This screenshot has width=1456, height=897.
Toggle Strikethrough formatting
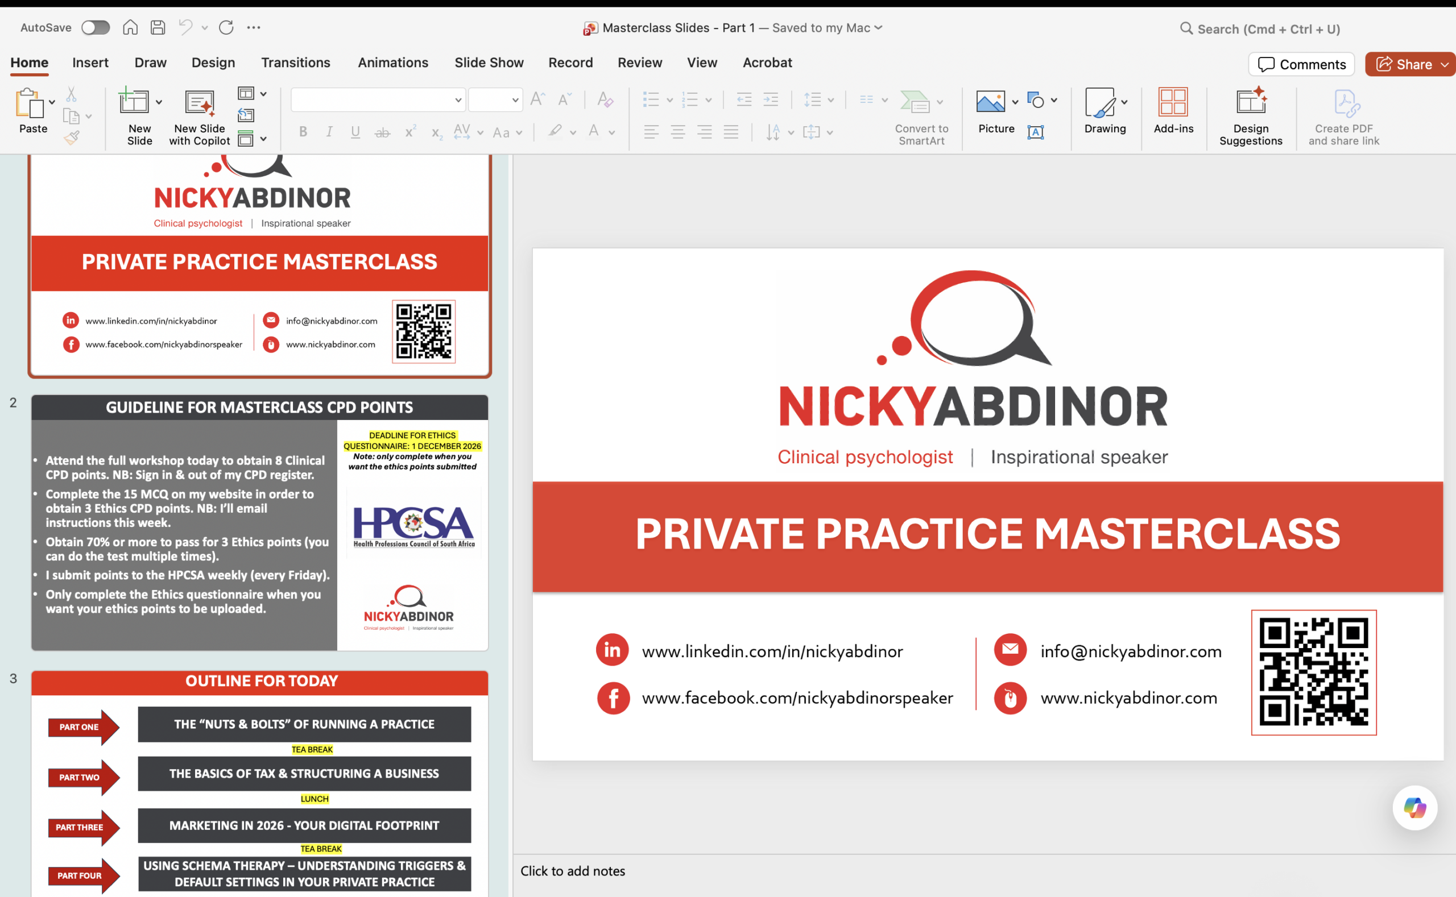(x=382, y=132)
